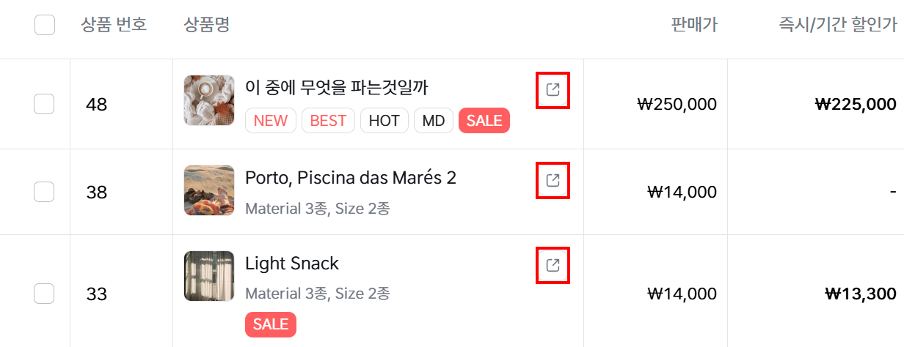Click the Light Snack product name
The image size is (904, 347).
point(292,264)
